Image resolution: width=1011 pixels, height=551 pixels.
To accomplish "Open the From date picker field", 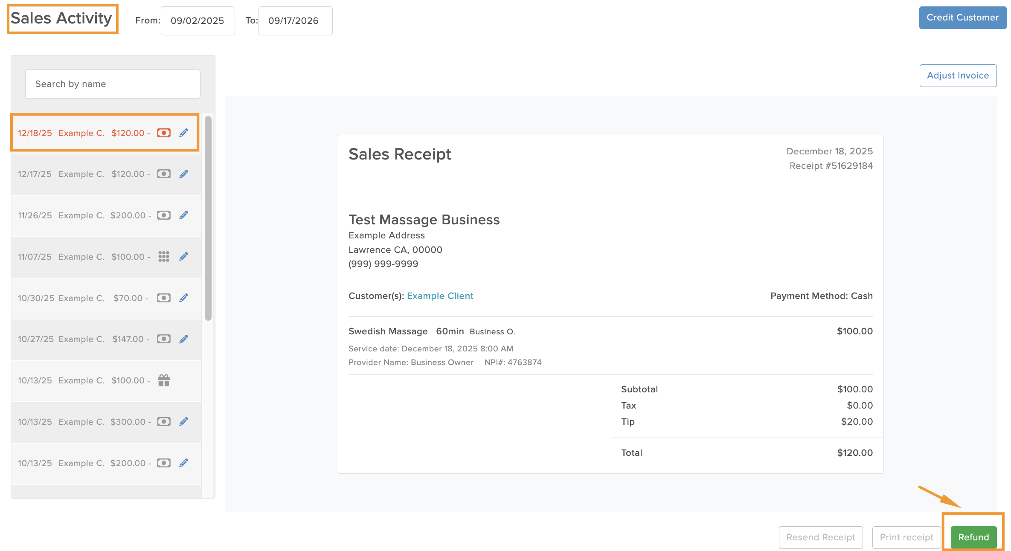I will coord(198,20).
